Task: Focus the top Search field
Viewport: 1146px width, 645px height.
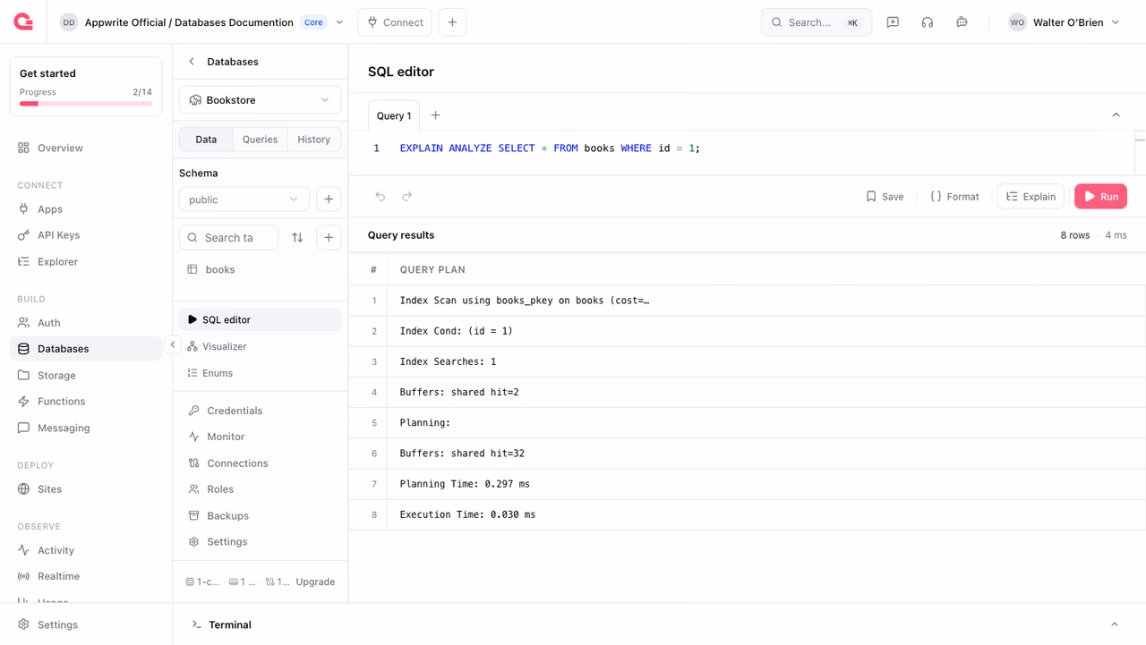Action: tap(817, 22)
